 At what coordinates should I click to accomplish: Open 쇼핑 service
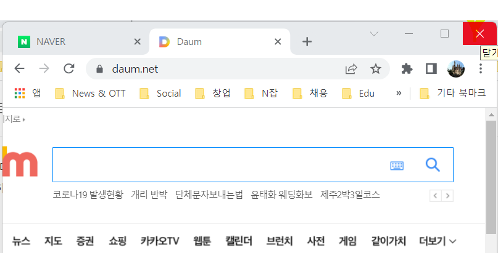pos(117,241)
